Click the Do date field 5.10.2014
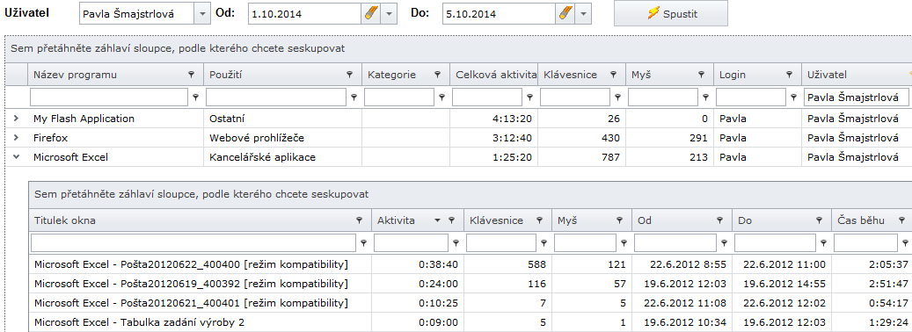 [500, 13]
